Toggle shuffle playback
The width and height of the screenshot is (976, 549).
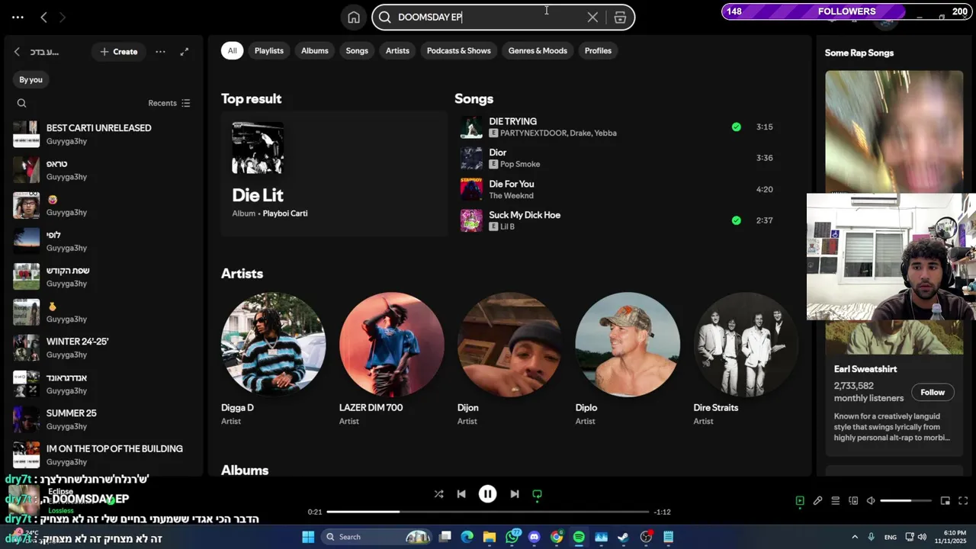pos(438,494)
